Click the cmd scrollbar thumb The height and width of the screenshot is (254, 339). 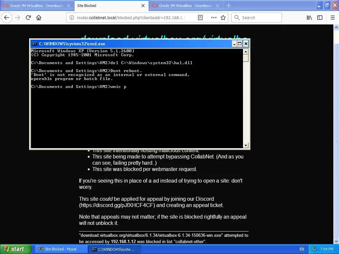(246, 58)
